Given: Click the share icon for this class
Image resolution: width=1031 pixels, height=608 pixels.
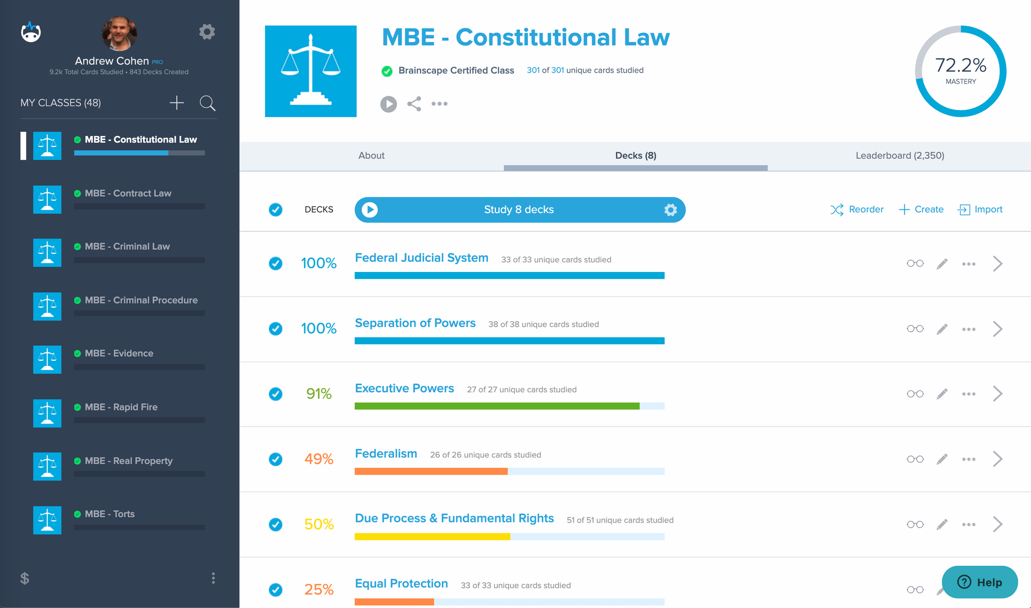Looking at the screenshot, I should (x=413, y=103).
